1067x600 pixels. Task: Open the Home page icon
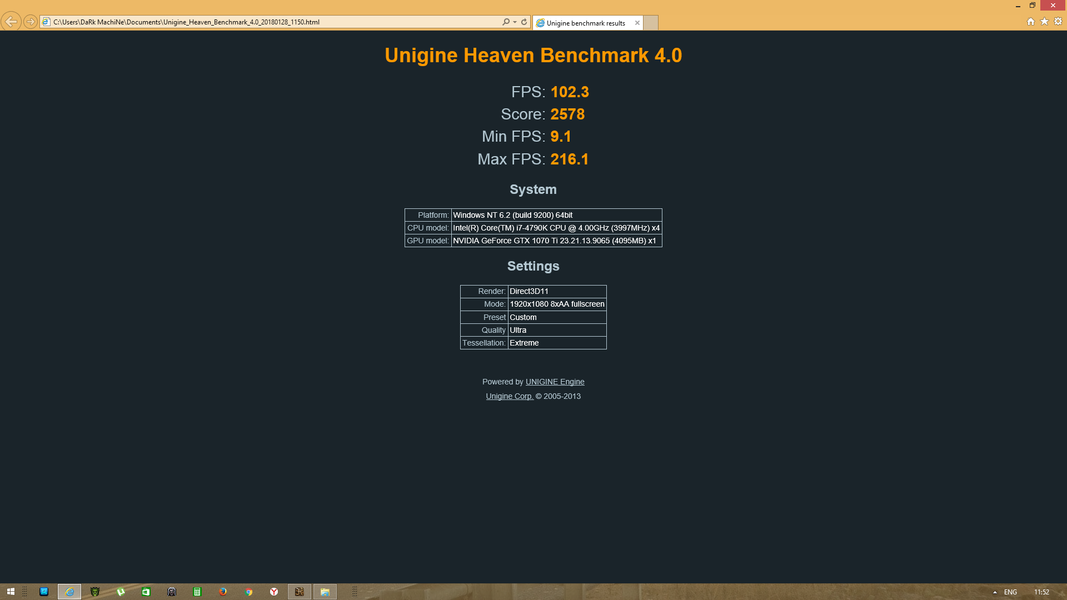[1030, 22]
